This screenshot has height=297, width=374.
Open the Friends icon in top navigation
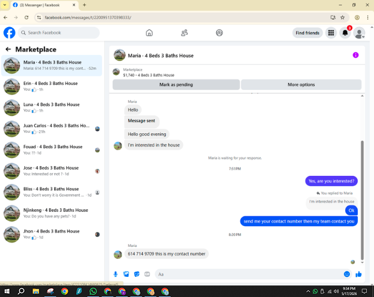point(184,33)
